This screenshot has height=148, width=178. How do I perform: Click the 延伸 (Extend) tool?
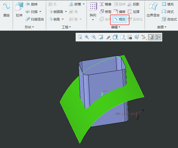pos(119,4)
